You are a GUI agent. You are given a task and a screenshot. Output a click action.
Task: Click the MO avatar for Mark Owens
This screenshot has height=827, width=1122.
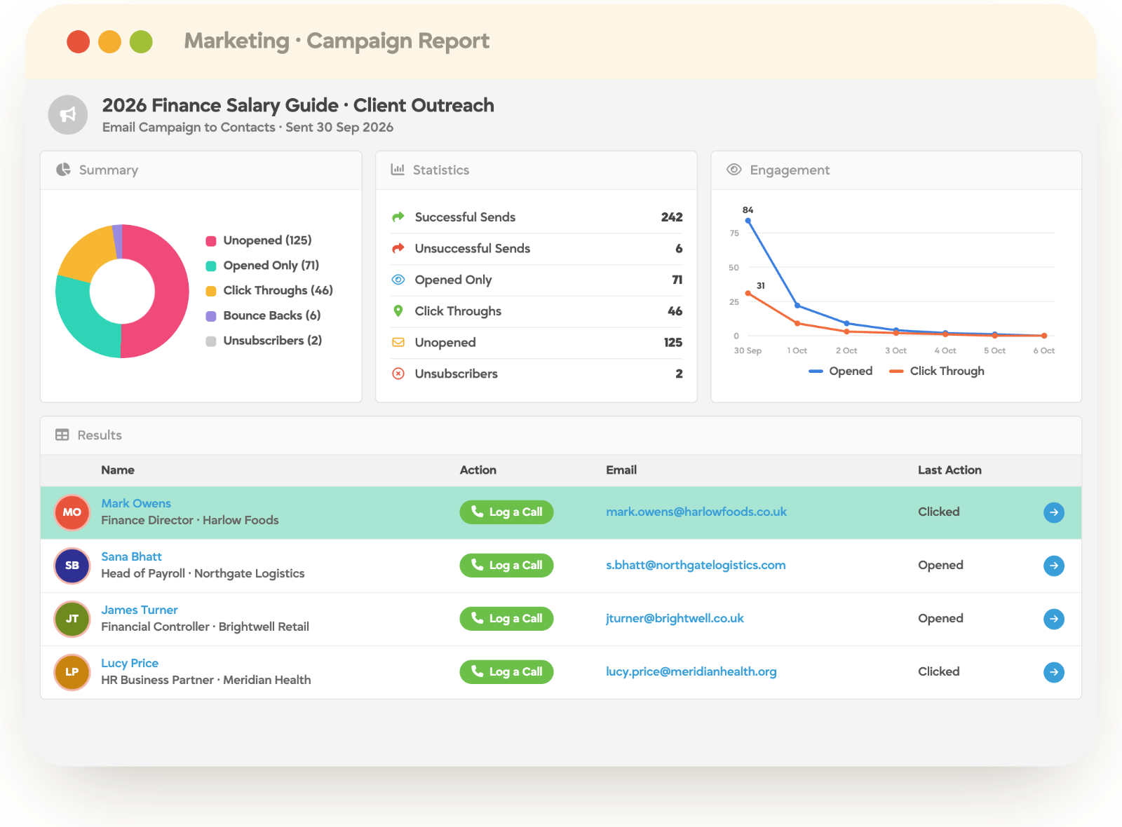tap(72, 512)
